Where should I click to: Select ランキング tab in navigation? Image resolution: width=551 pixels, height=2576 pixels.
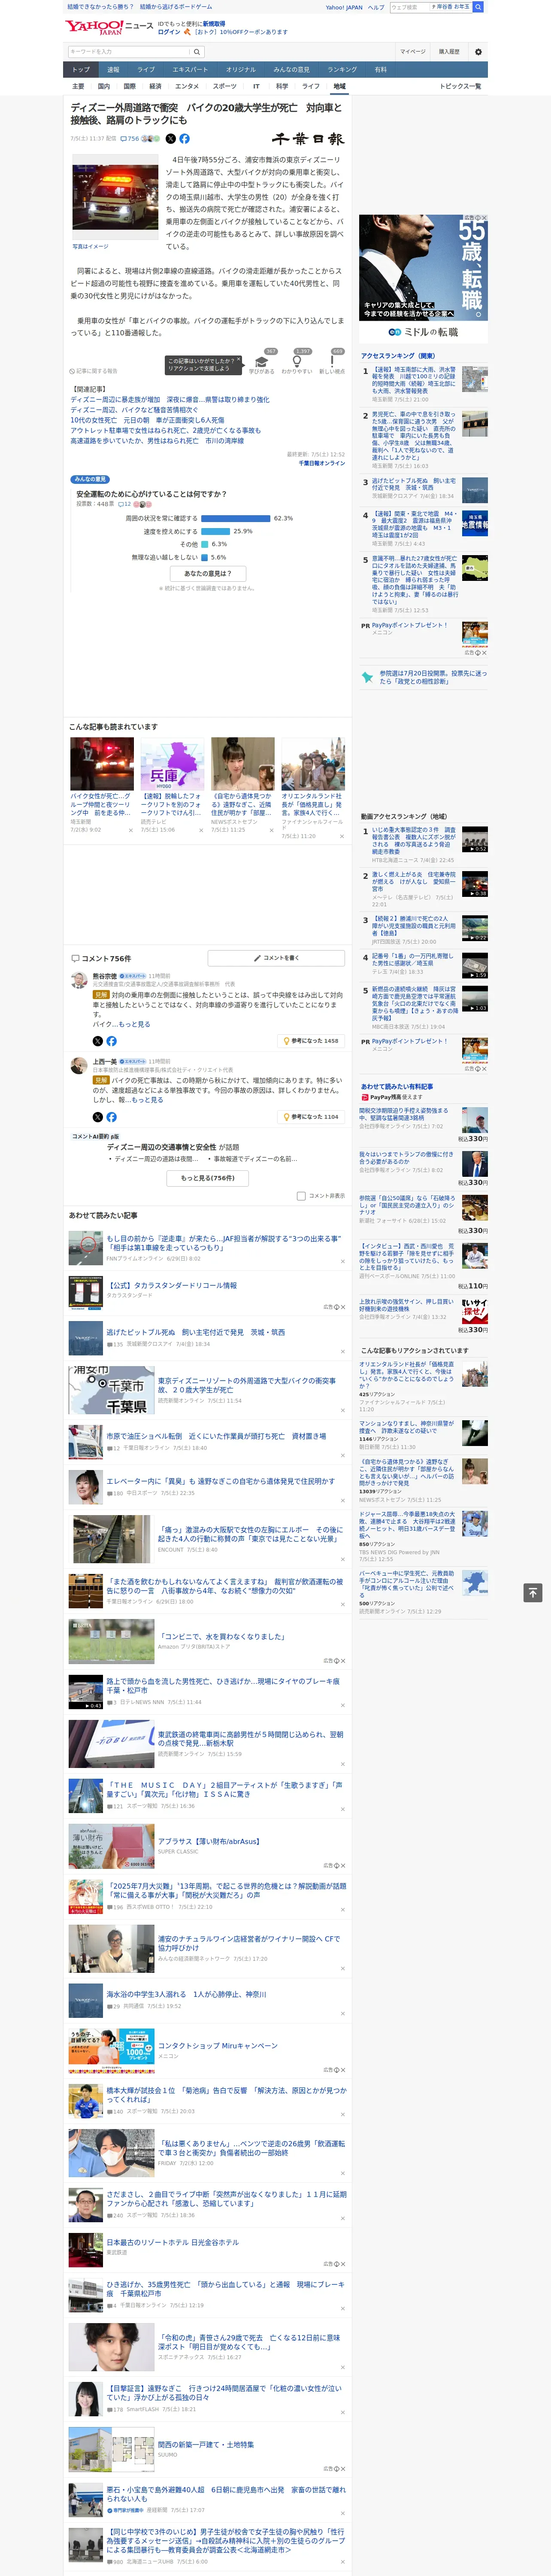click(x=342, y=70)
